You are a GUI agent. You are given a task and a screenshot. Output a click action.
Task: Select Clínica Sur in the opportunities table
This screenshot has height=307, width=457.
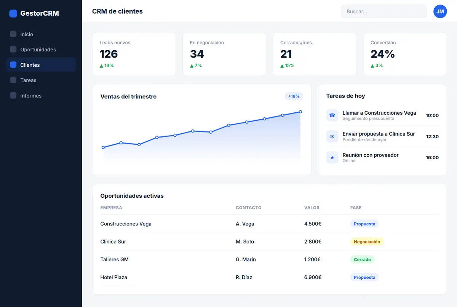113,241
